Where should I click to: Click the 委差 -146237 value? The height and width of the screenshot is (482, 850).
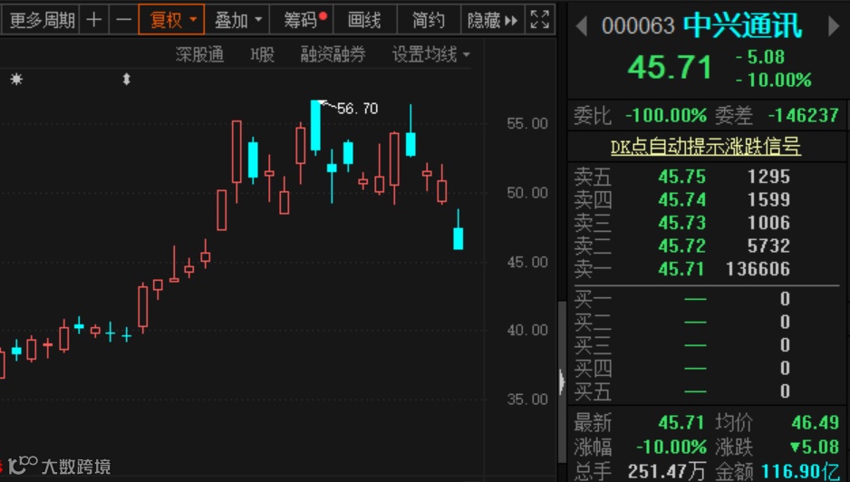coord(804,115)
